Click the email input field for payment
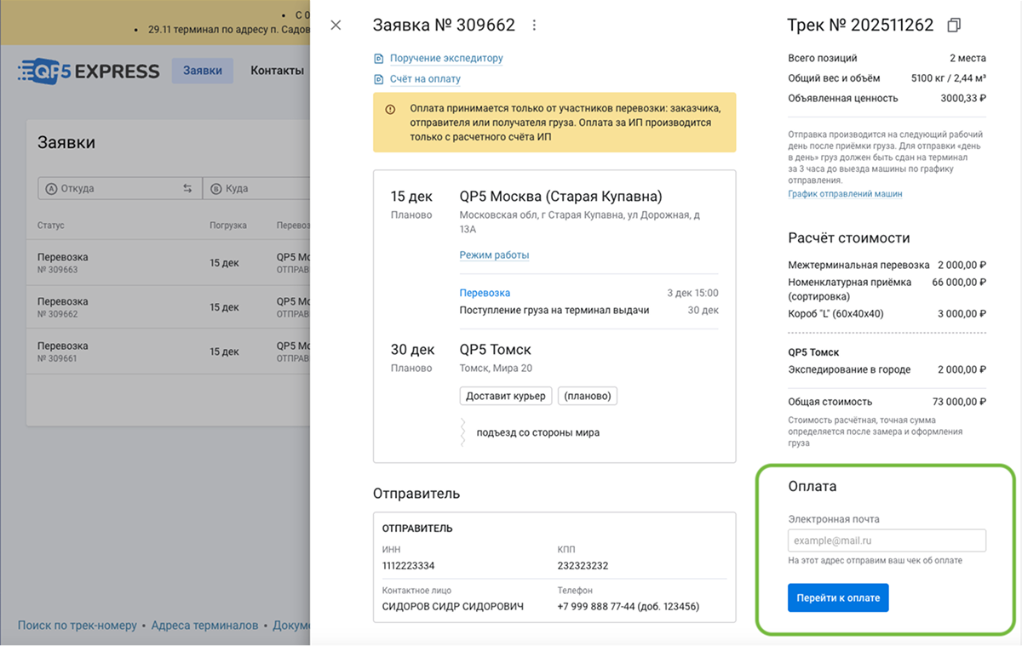This screenshot has width=1022, height=646. tap(886, 540)
